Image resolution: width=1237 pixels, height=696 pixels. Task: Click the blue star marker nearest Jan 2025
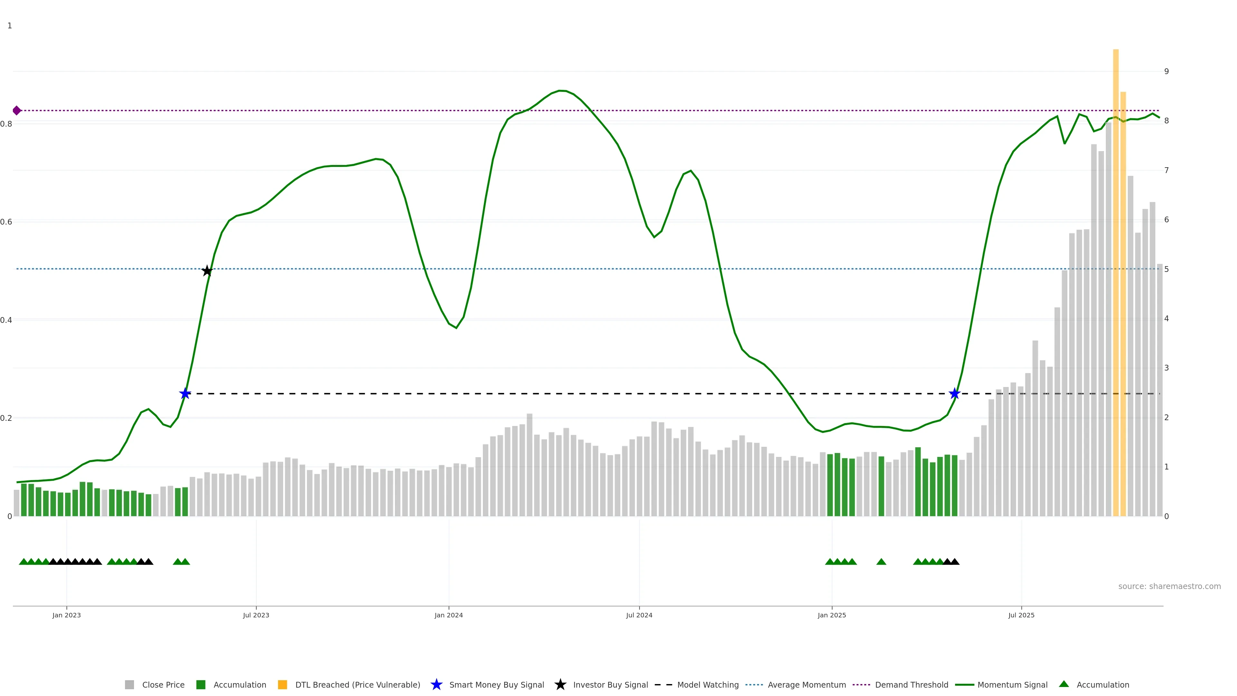tap(954, 394)
